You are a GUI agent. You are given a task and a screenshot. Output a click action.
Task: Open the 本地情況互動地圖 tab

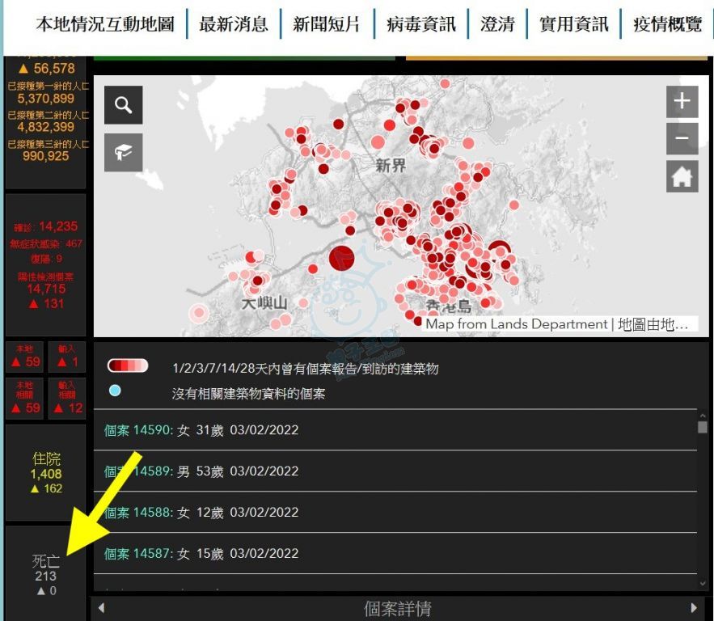tap(105, 24)
